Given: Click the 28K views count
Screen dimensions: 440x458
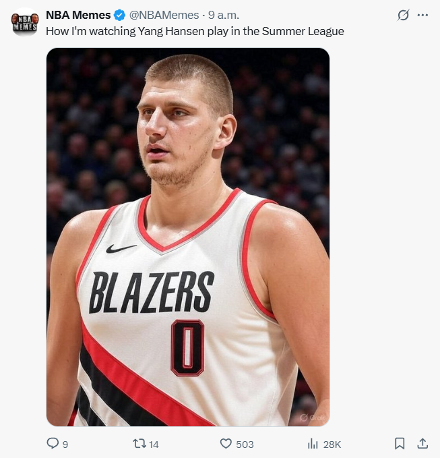Looking at the screenshot, I should [x=332, y=444].
